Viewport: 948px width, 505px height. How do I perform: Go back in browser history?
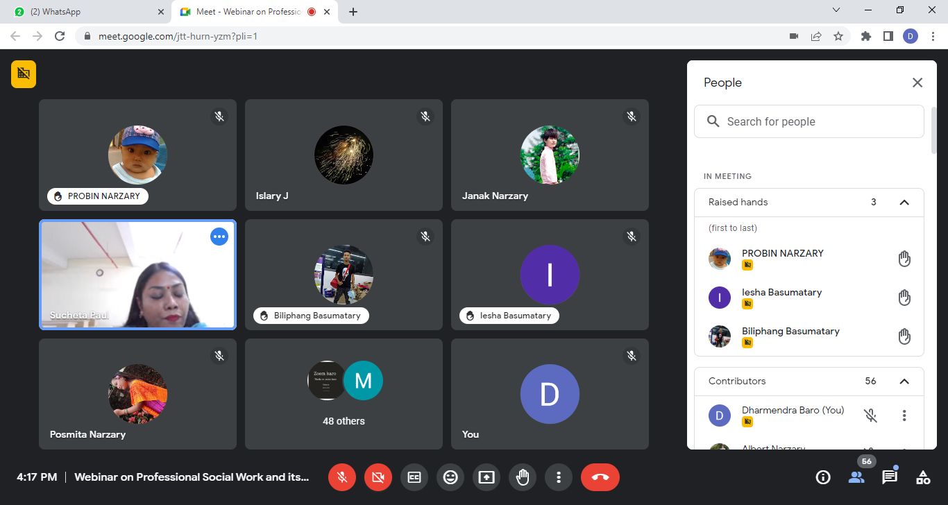15,36
